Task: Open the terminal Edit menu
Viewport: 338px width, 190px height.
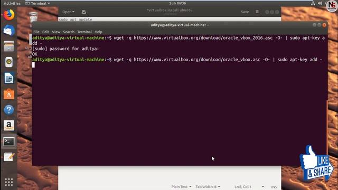Action: coord(45,32)
